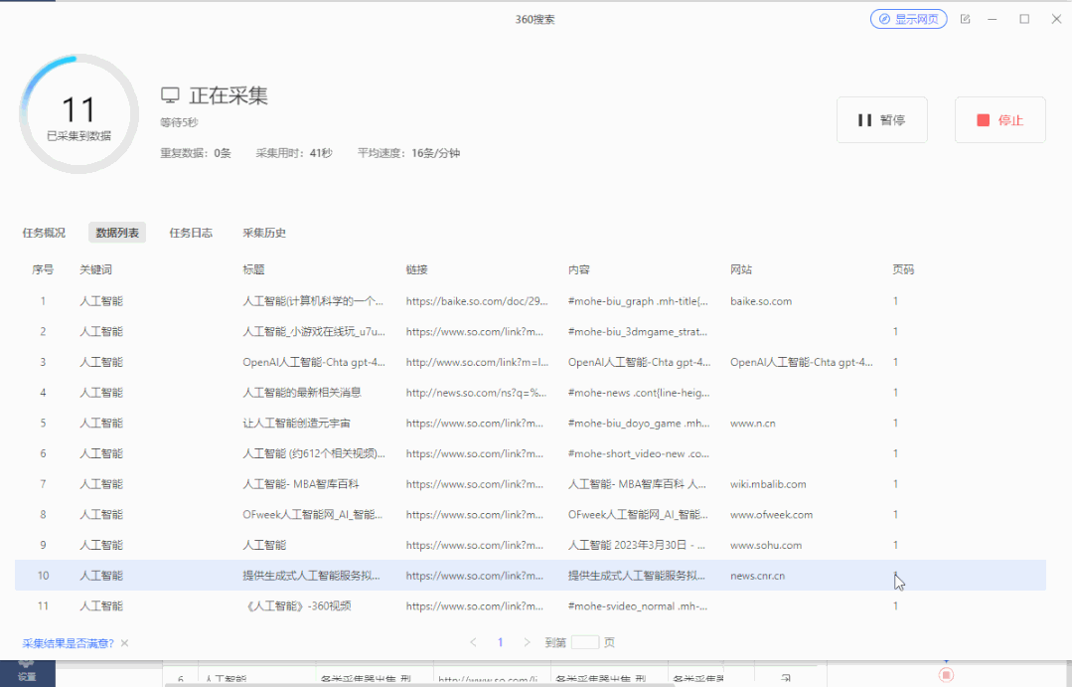1072x687 pixels.
Task: Click the 序号 column header
Action: 43,269
